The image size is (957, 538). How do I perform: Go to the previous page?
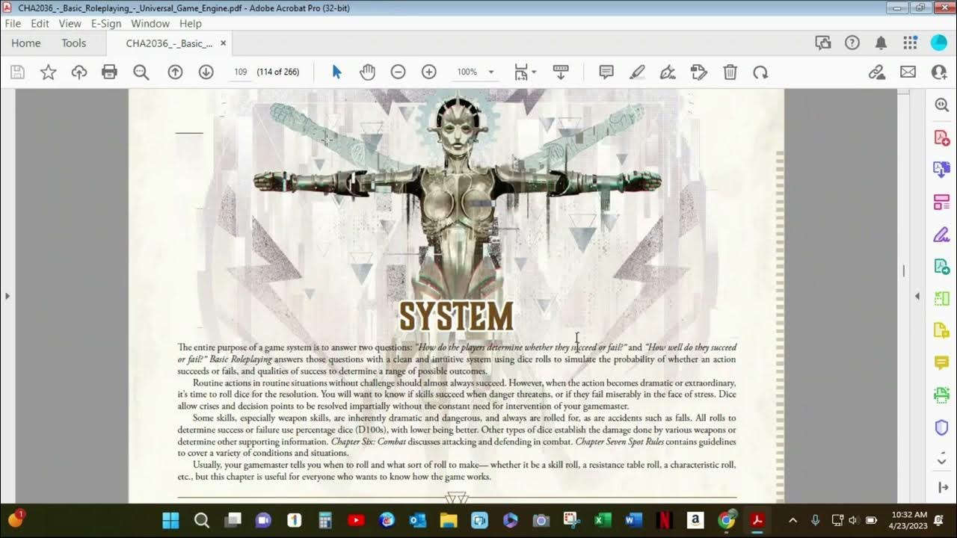click(175, 72)
